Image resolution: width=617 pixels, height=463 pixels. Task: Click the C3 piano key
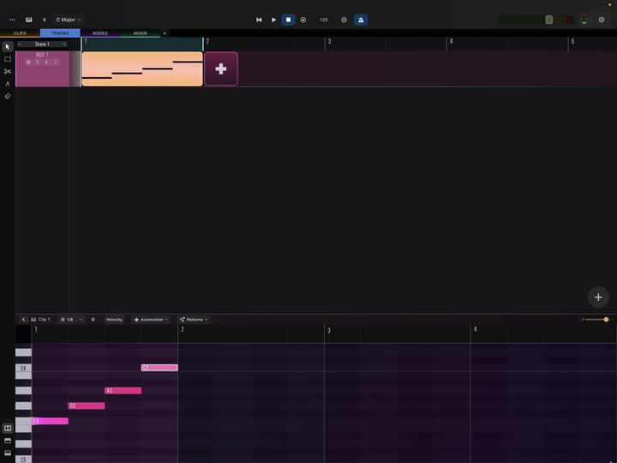coord(23,459)
